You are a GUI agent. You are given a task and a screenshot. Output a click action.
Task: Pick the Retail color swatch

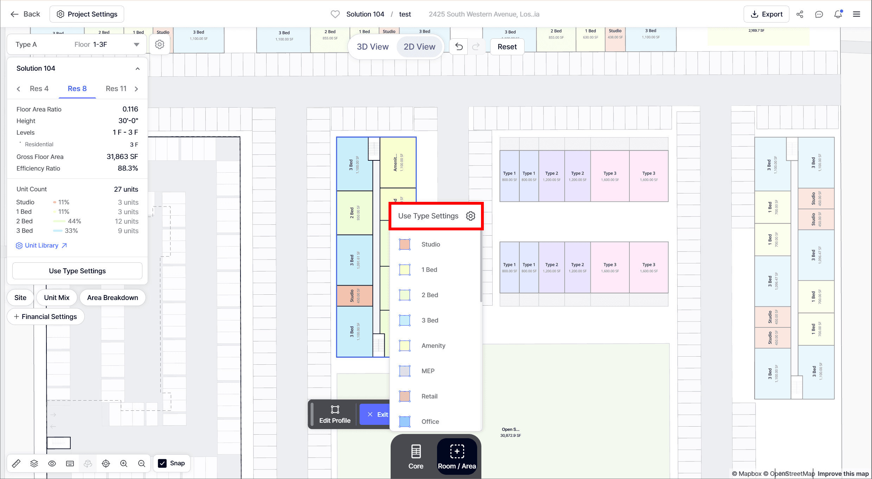point(405,396)
